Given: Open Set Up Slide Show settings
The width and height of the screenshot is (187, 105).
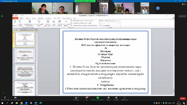Looking at the screenshot, I should [x=48, y=23].
